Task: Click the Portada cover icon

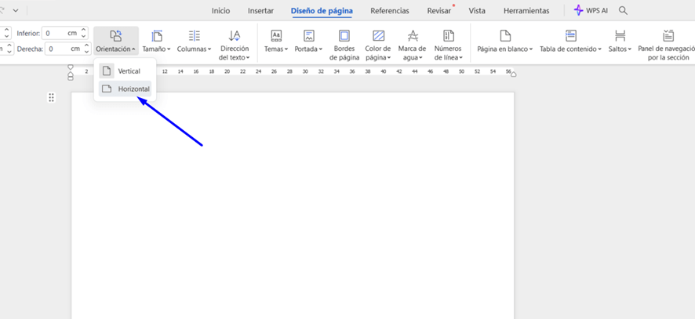Action: coord(309,36)
